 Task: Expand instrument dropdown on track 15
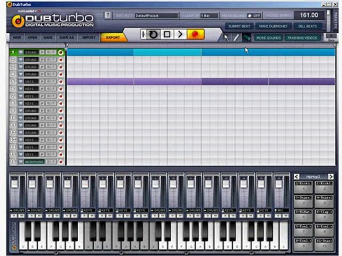(x=21, y=154)
